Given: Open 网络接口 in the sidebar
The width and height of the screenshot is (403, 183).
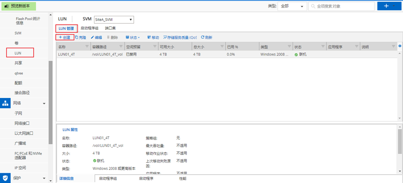Looking at the screenshot, I should point(22,123).
